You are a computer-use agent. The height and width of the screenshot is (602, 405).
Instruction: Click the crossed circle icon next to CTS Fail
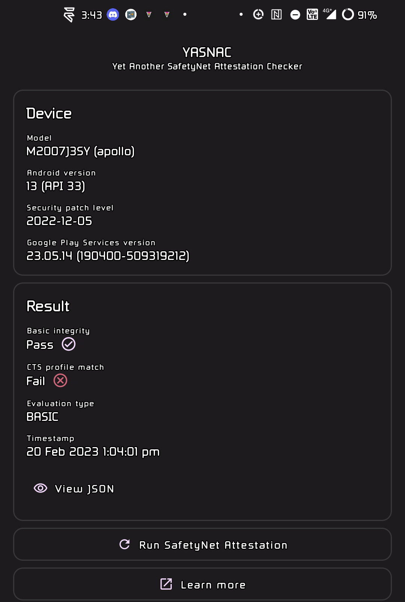[x=61, y=381]
